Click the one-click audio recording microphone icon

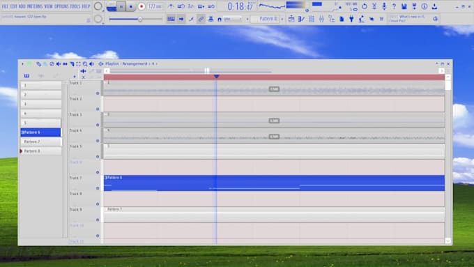tap(384, 6)
